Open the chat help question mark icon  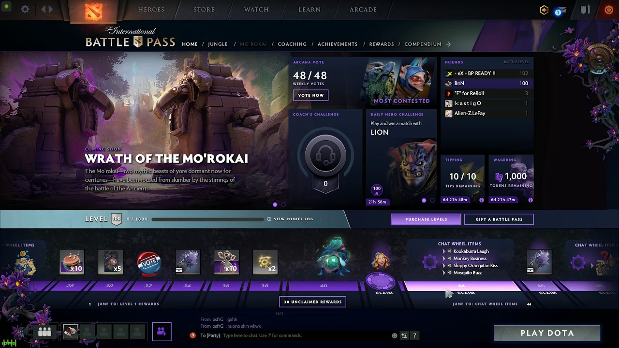pos(414,335)
